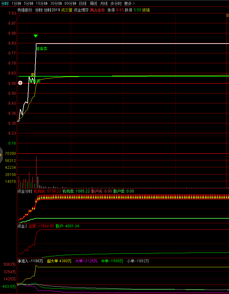Expand the side panel via left-edge arrow handle
This screenshot has height=294, width=229.
pos(1,154)
